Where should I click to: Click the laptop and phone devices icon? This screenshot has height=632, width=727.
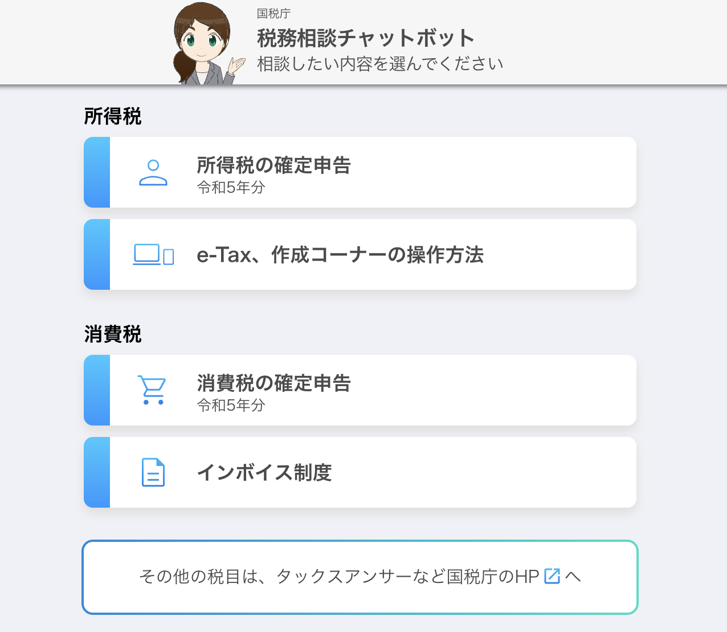(153, 254)
